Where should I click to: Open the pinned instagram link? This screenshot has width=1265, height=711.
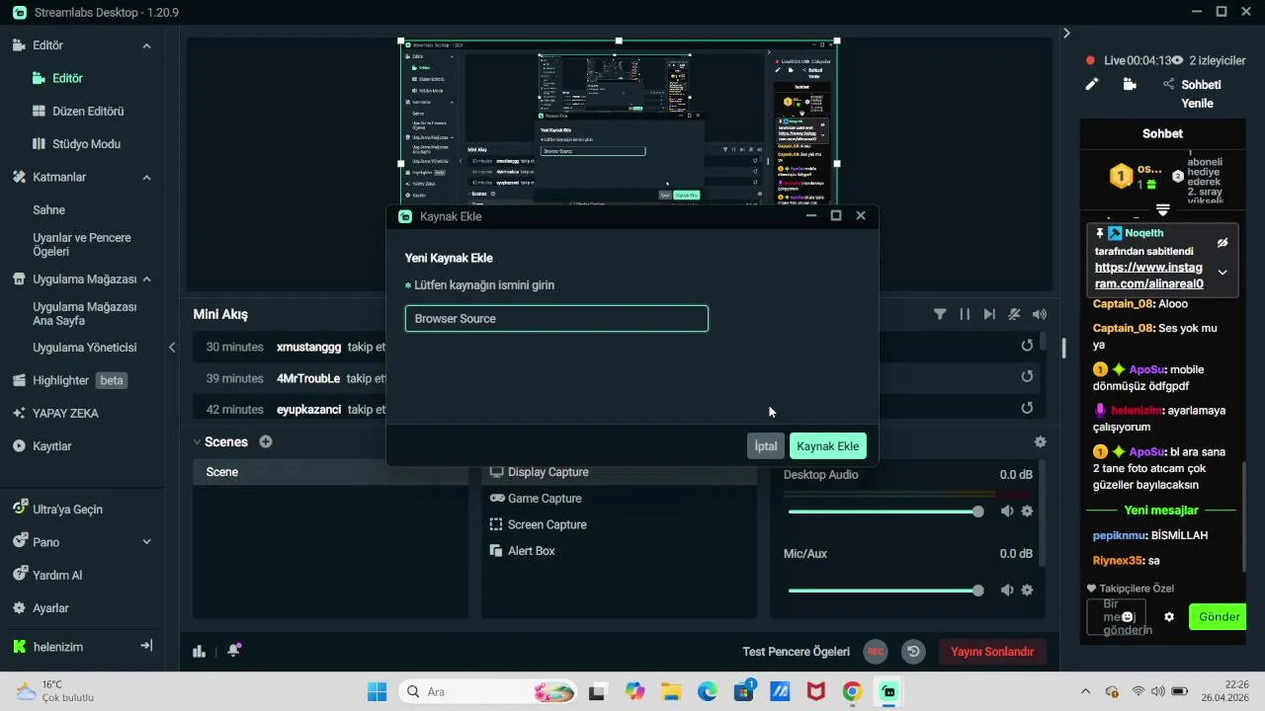coord(1148,276)
